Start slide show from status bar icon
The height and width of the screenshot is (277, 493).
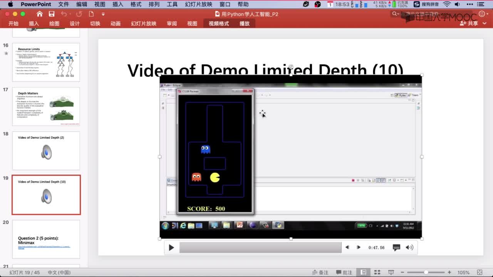(391, 272)
